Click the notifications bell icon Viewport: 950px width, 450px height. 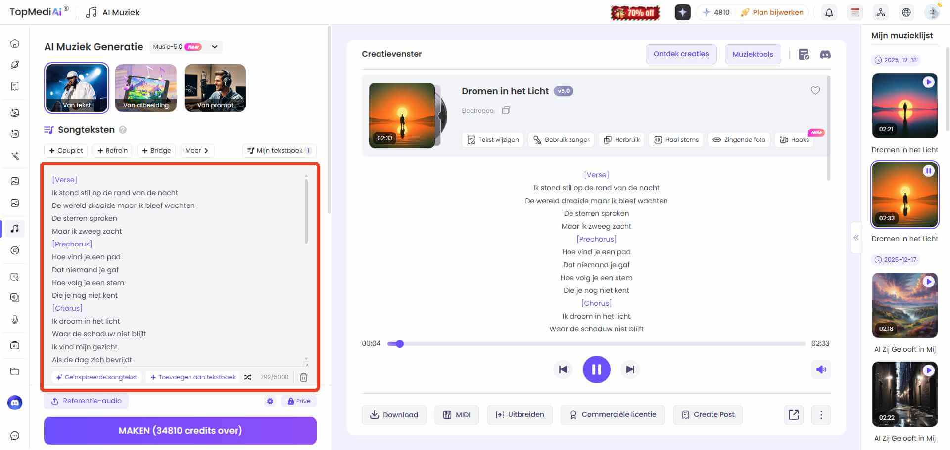[829, 12]
